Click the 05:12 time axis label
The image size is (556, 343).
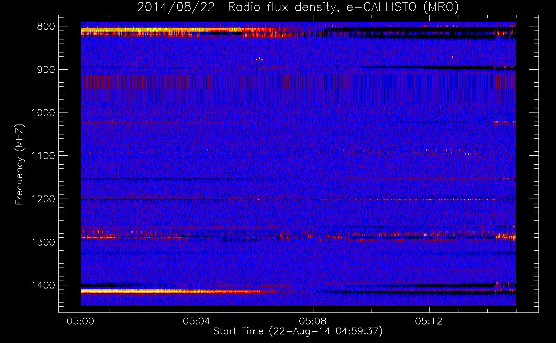pos(429,321)
